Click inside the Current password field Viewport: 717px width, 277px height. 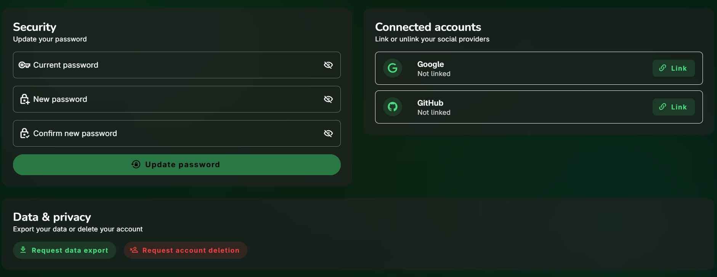click(x=172, y=65)
